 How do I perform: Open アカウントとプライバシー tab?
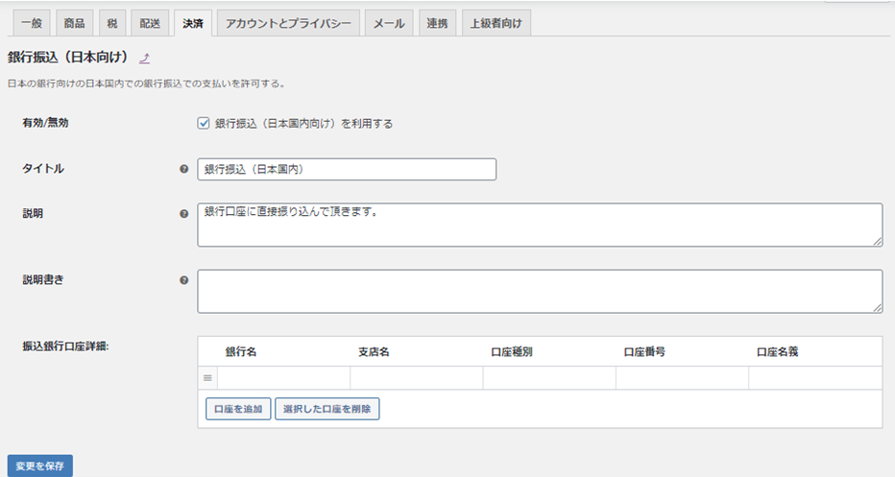[x=288, y=23]
